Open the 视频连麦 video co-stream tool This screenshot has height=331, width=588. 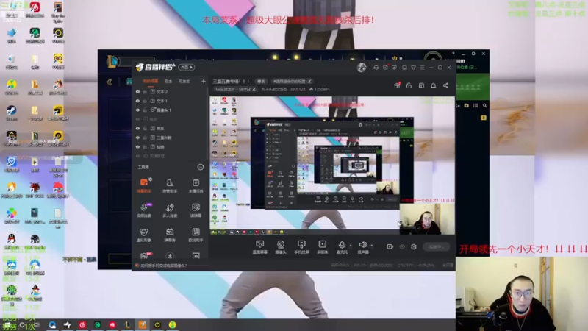click(144, 210)
